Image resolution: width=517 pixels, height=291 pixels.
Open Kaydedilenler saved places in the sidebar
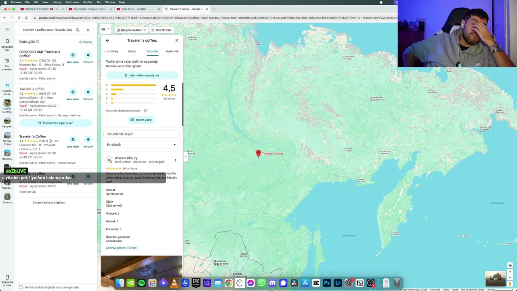coord(7,44)
